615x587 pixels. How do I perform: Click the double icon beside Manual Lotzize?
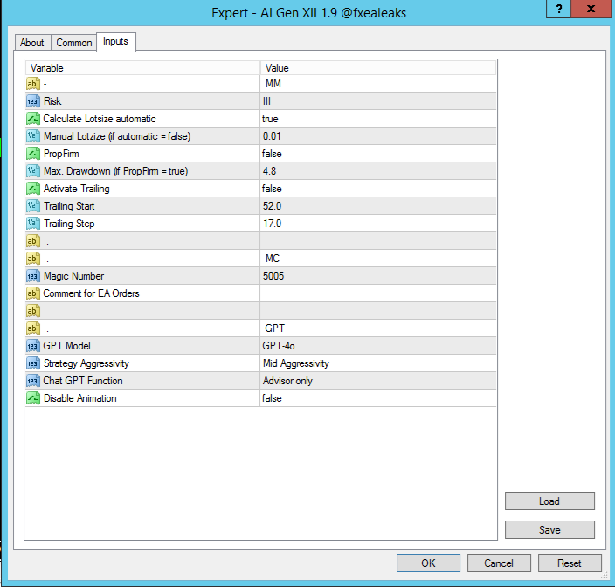coord(33,136)
